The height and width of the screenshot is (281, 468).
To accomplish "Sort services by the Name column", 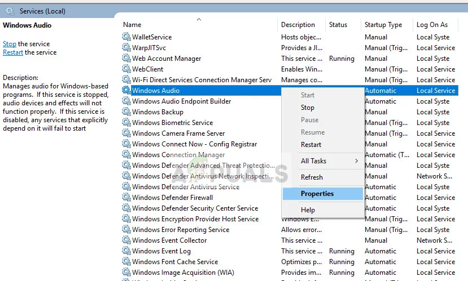I will coord(132,25).
